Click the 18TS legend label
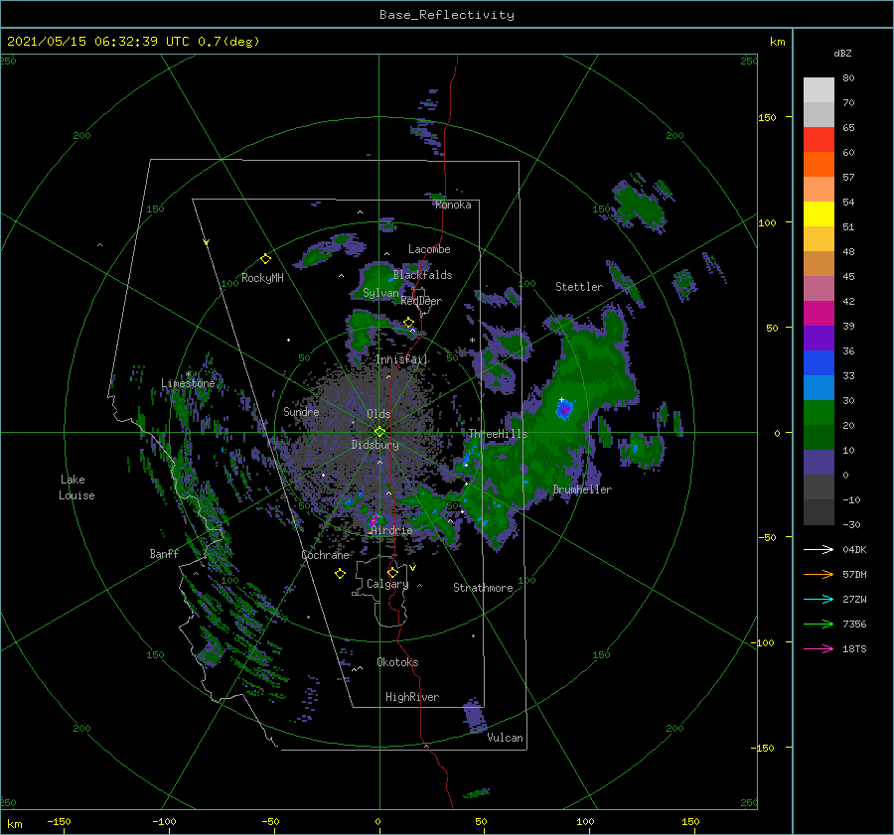Viewport: 894px width, 835px height. tap(854, 648)
